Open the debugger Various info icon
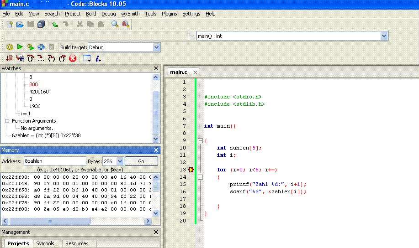 [x=98, y=58]
